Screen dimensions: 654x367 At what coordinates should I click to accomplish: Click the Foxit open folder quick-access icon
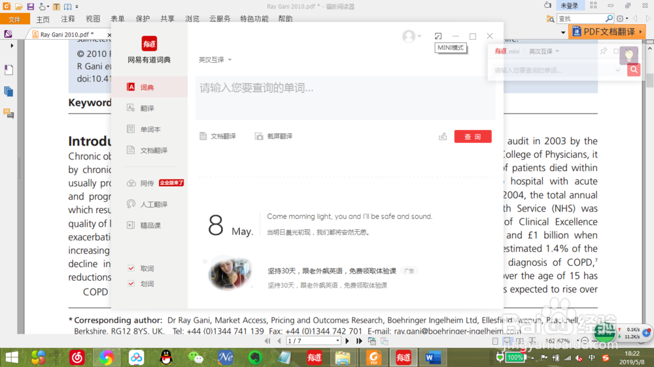click(x=18, y=7)
